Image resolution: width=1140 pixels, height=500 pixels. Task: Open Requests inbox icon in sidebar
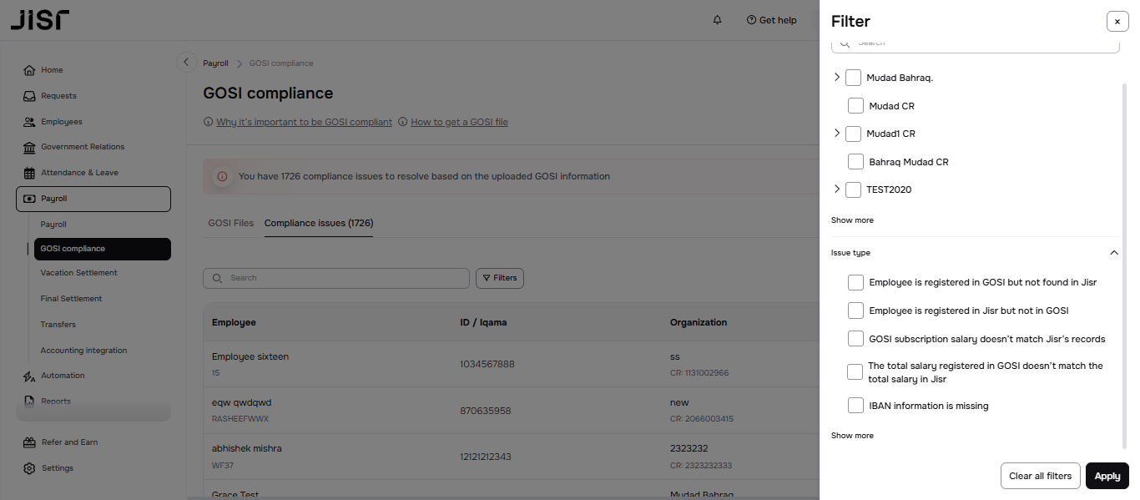(x=30, y=96)
